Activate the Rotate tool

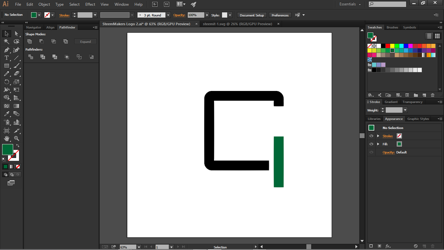(7, 82)
